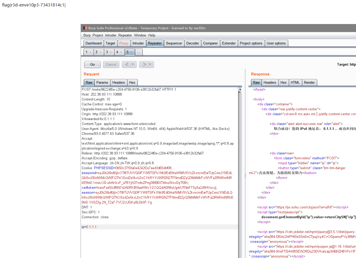Switch to the Response HTML tab

(x=295, y=82)
